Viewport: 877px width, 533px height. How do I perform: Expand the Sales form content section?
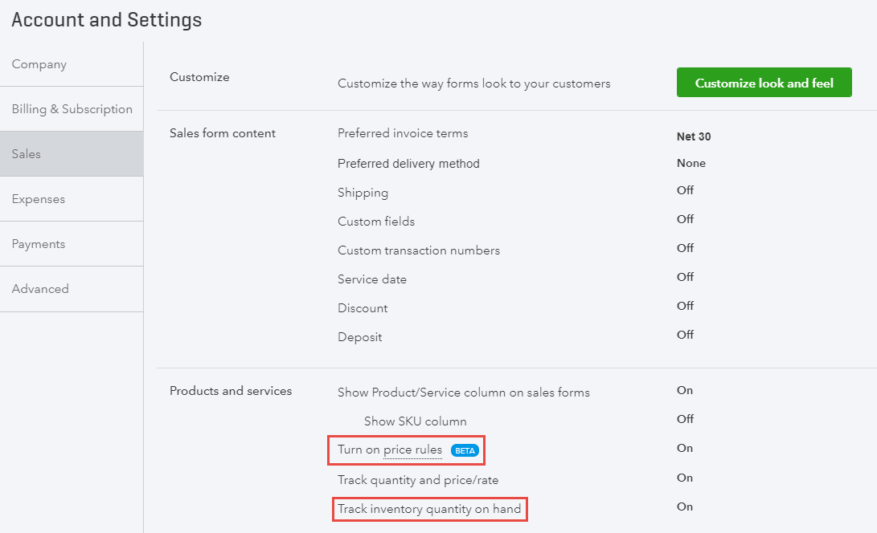point(223,133)
